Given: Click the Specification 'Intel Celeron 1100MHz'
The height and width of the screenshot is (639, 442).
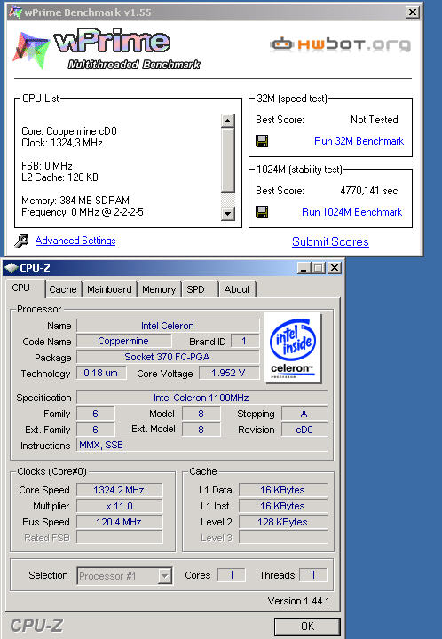Looking at the screenshot, I should [201, 398].
